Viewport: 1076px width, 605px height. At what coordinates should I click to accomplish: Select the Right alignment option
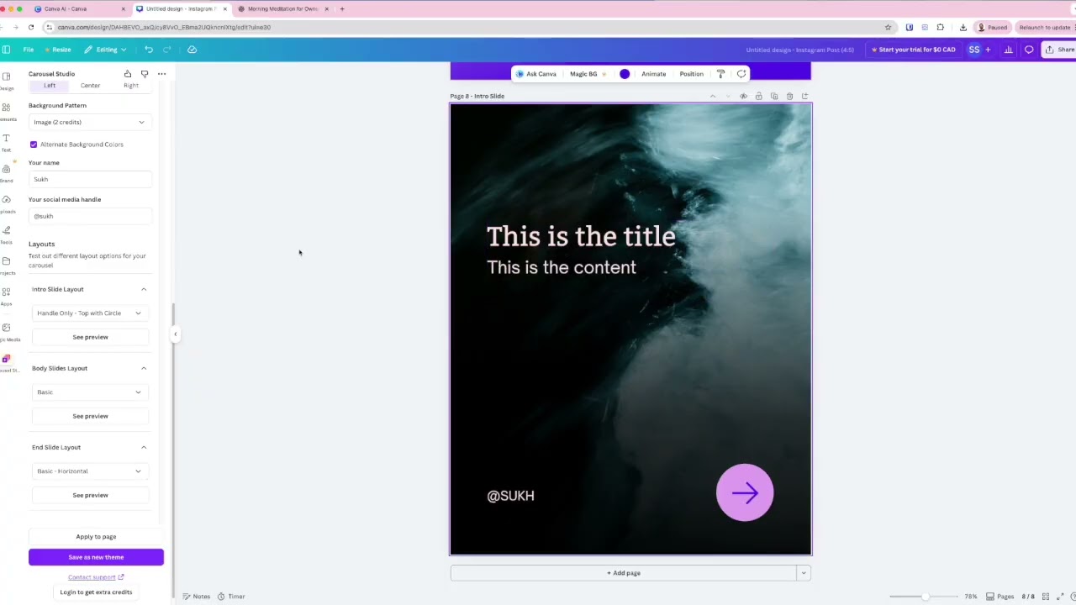pos(131,86)
